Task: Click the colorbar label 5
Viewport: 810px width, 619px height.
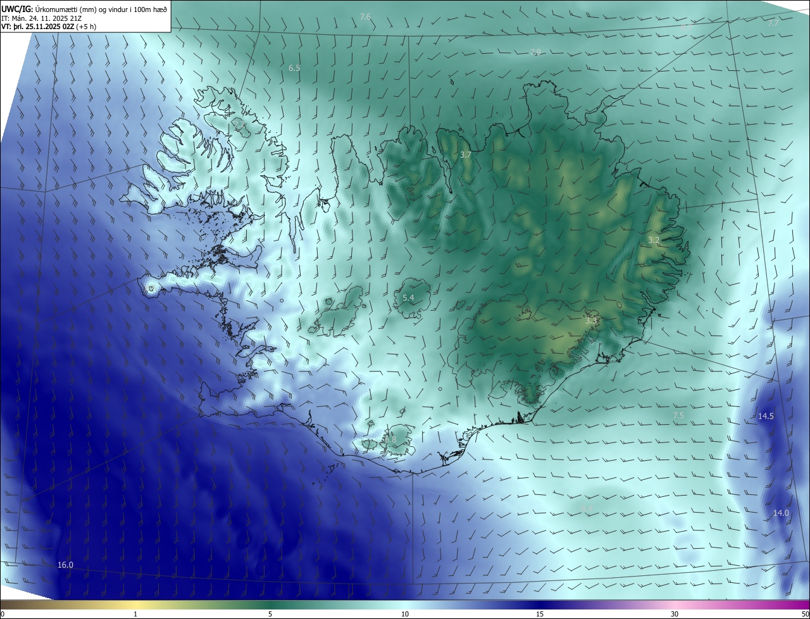Action: (270, 614)
